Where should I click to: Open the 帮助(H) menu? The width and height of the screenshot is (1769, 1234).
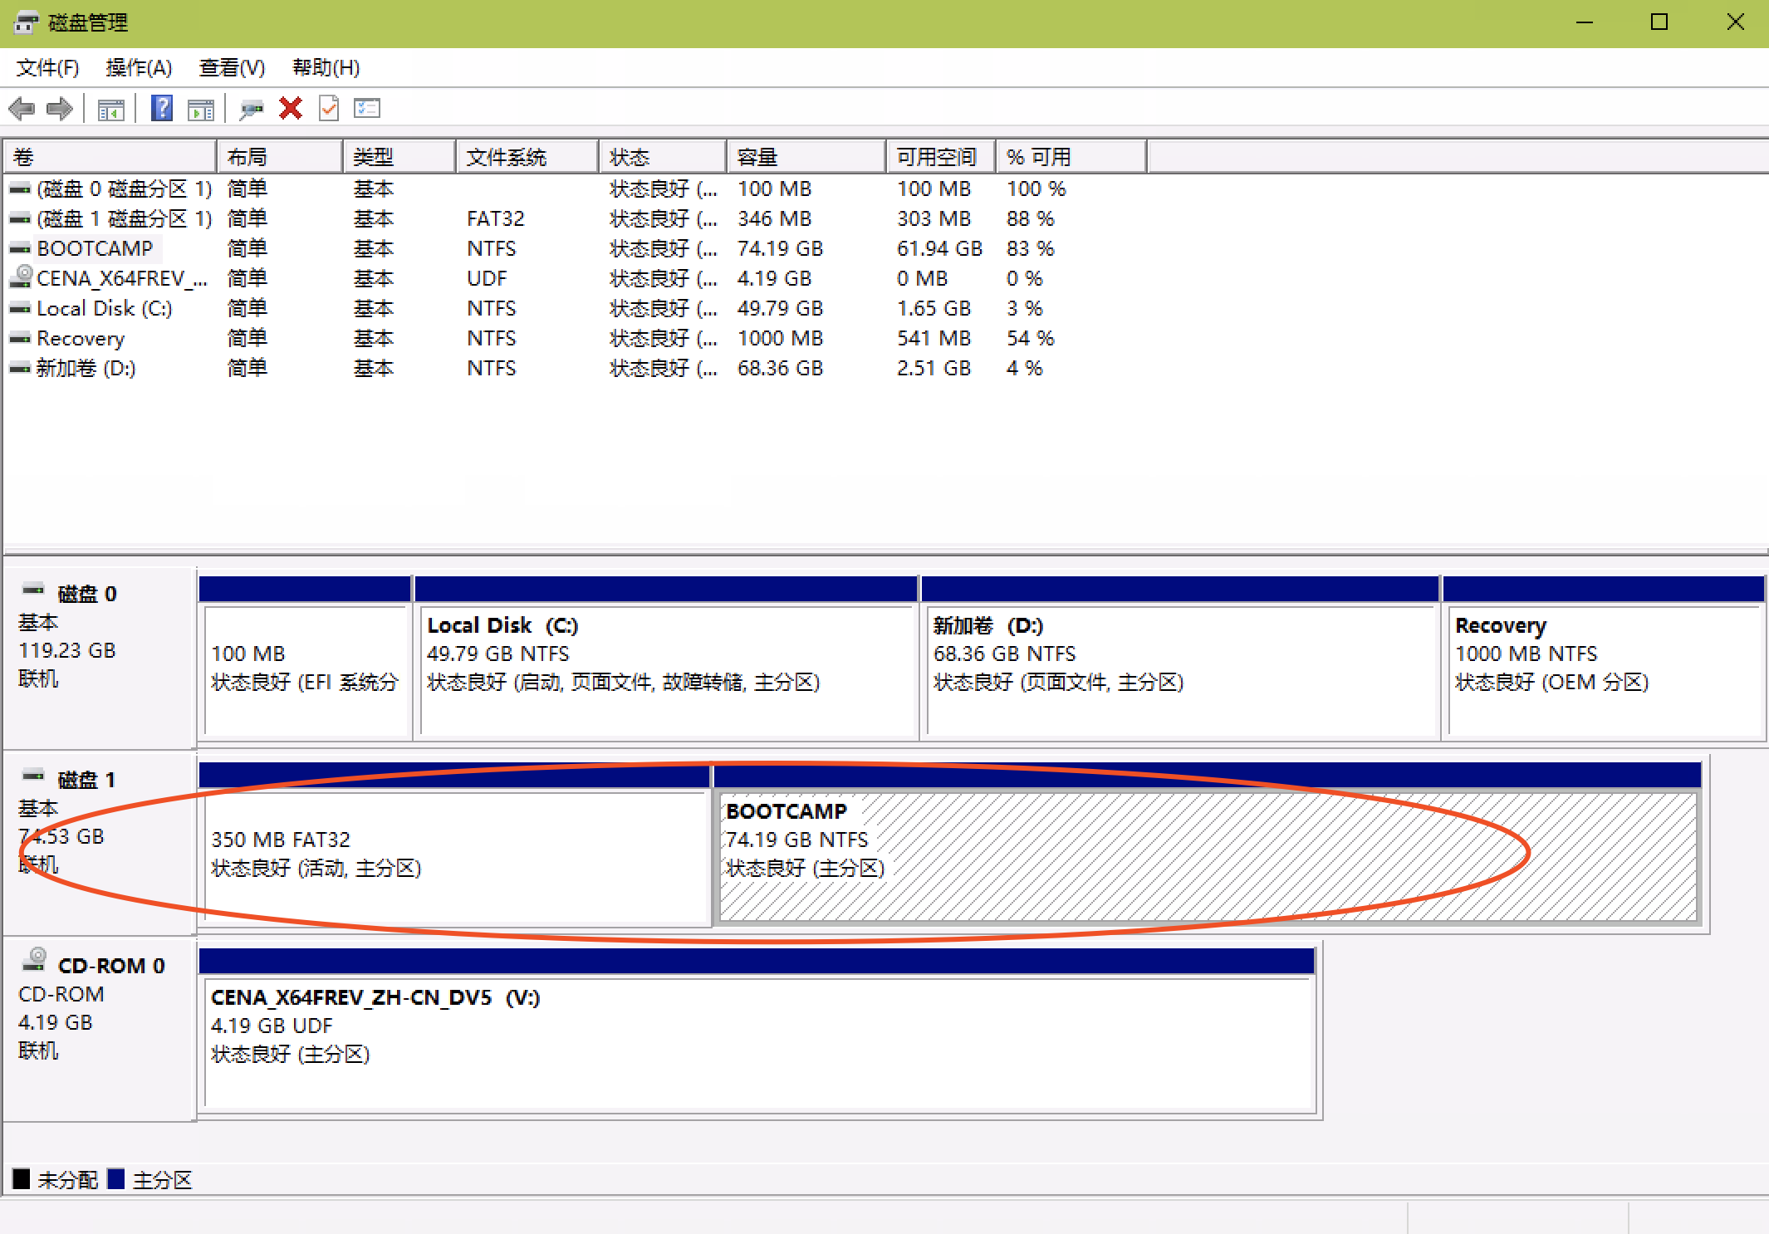pyautogui.click(x=326, y=68)
